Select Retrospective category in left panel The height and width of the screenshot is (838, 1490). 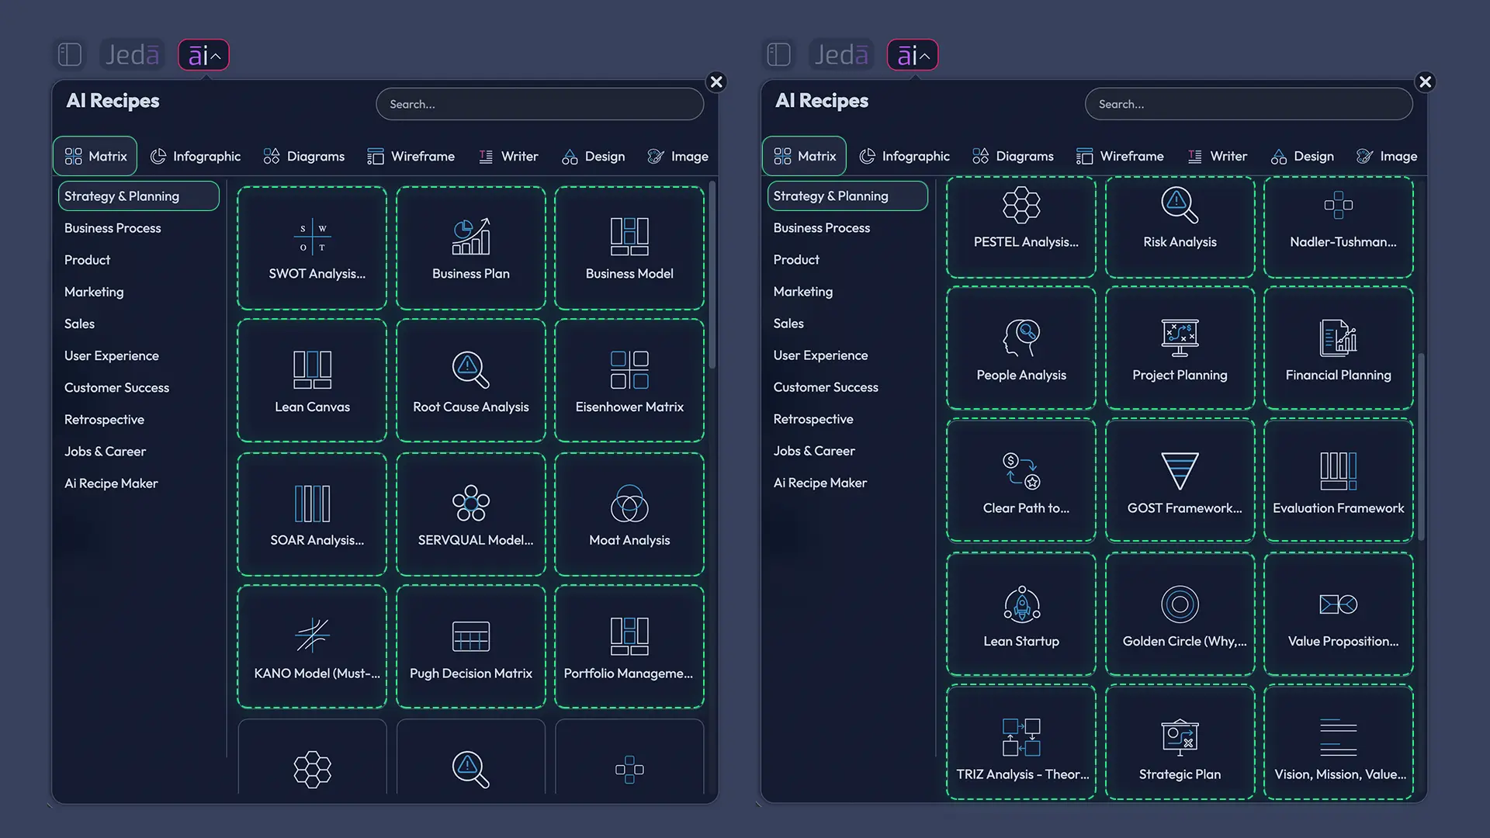(104, 420)
